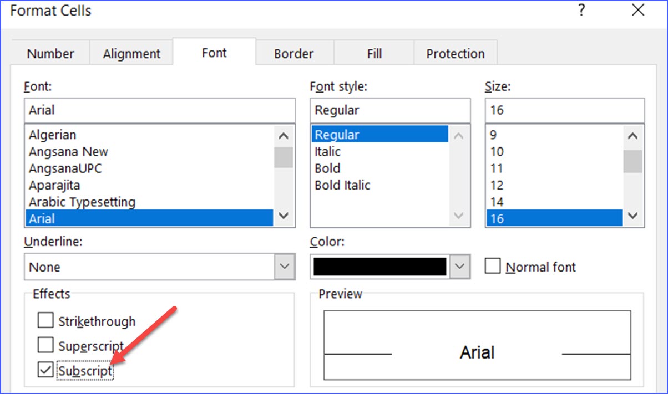Switch to the Number tab

coord(50,53)
